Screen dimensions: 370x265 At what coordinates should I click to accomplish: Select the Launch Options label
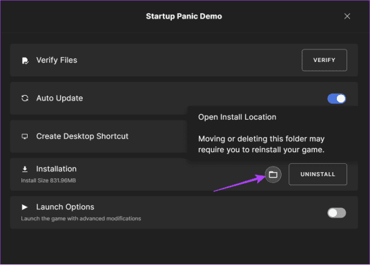pyautogui.click(x=65, y=207)
